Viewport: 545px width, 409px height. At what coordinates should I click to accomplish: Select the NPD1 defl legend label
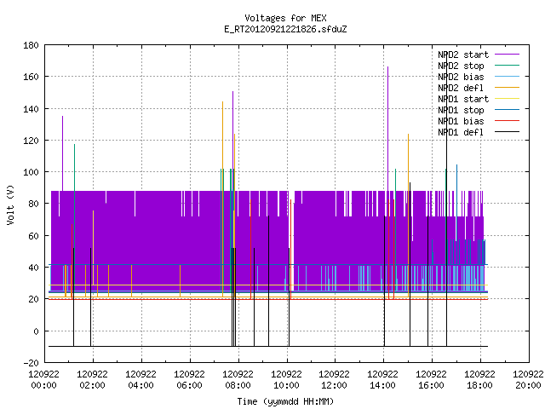pos(461,133)
